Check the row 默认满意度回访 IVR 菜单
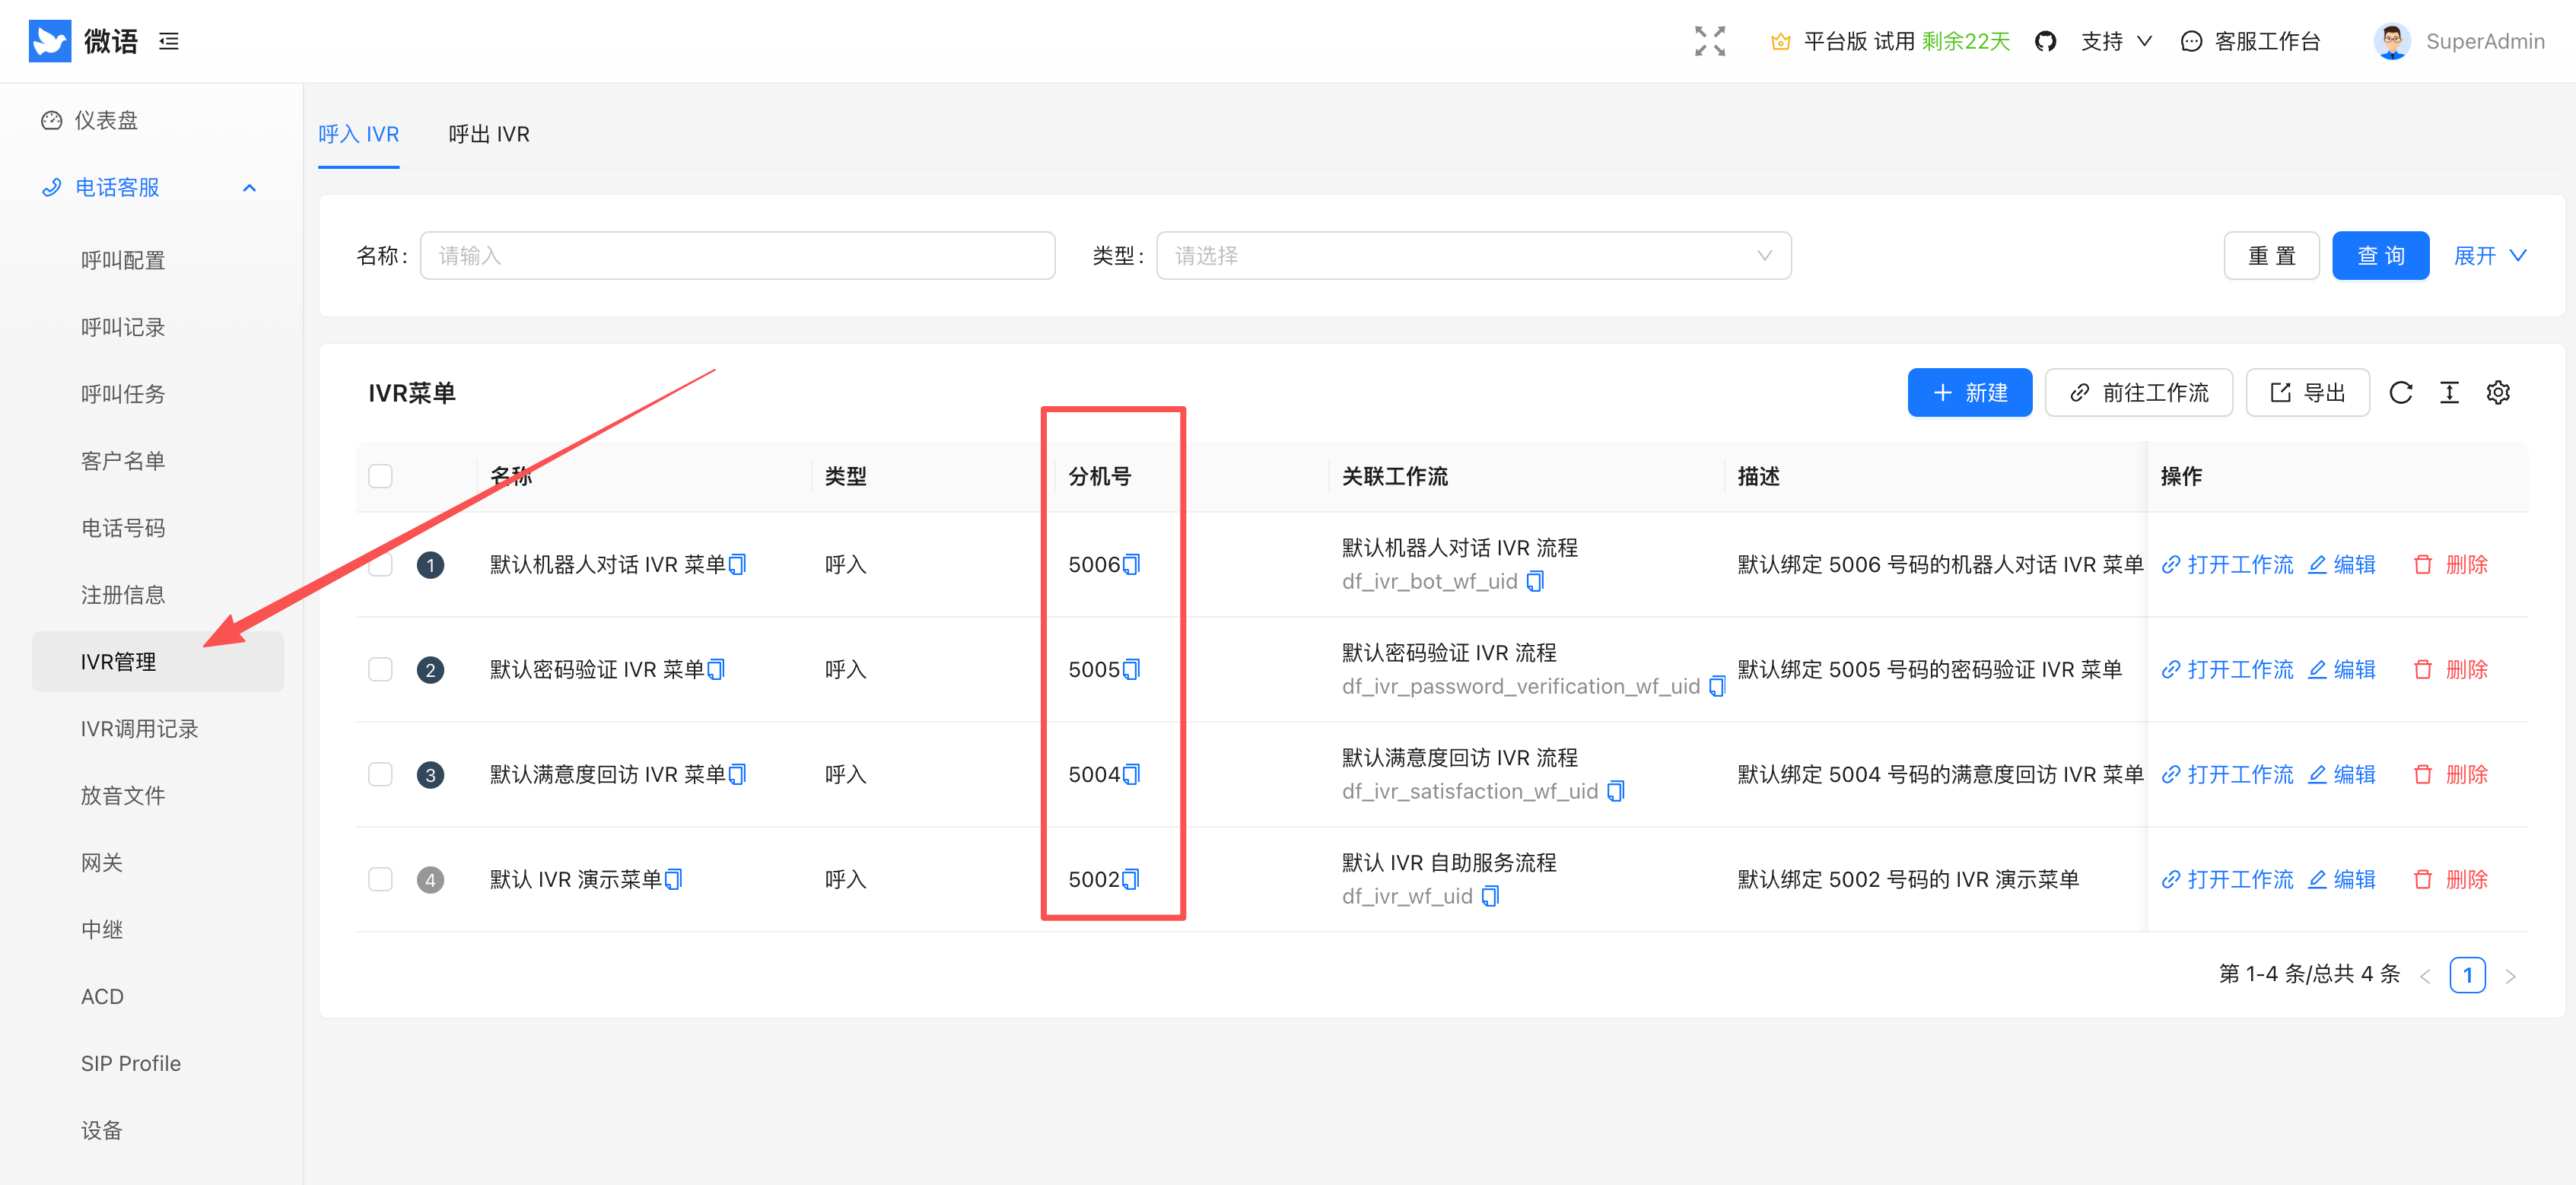 tap(380, 775)
